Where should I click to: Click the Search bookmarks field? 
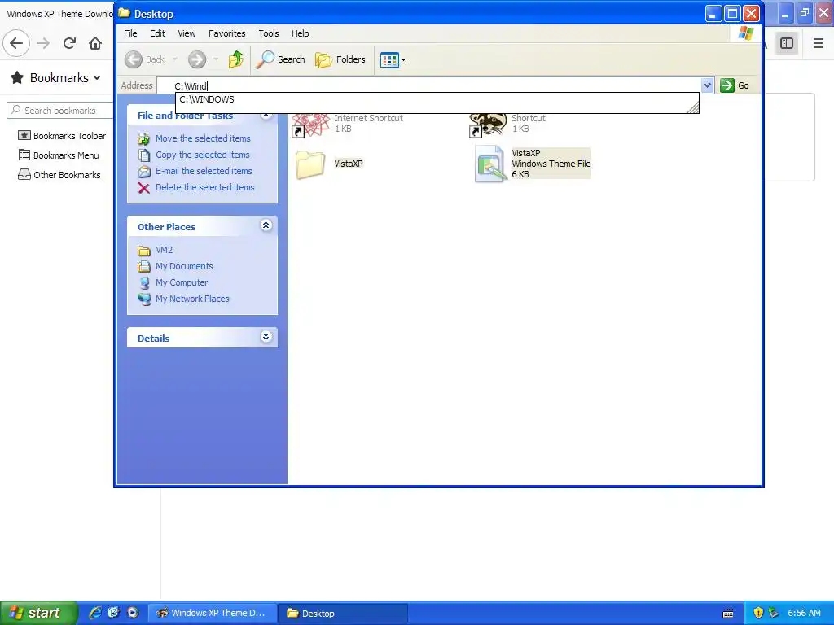pyautogui.click(x=60, y=110)
